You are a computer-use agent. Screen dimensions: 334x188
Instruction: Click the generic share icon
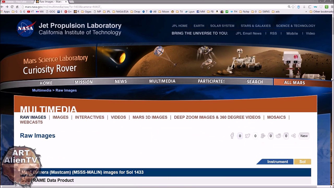coord(294,136)
